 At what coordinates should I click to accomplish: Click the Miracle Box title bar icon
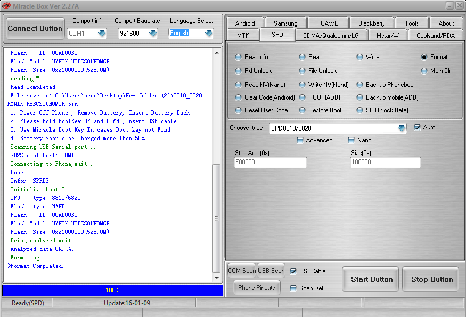coord(6,6)
